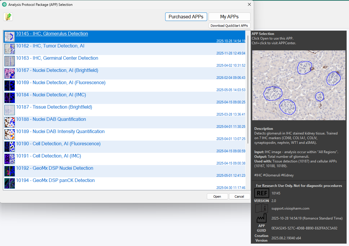The image size is (349, 246).
Task: Switch to the My APPs tab
Action: pyautogui.click(x=230, y=17)
